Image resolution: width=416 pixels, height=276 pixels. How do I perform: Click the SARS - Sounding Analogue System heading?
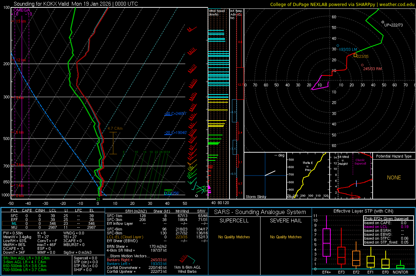tap(260, 212)
